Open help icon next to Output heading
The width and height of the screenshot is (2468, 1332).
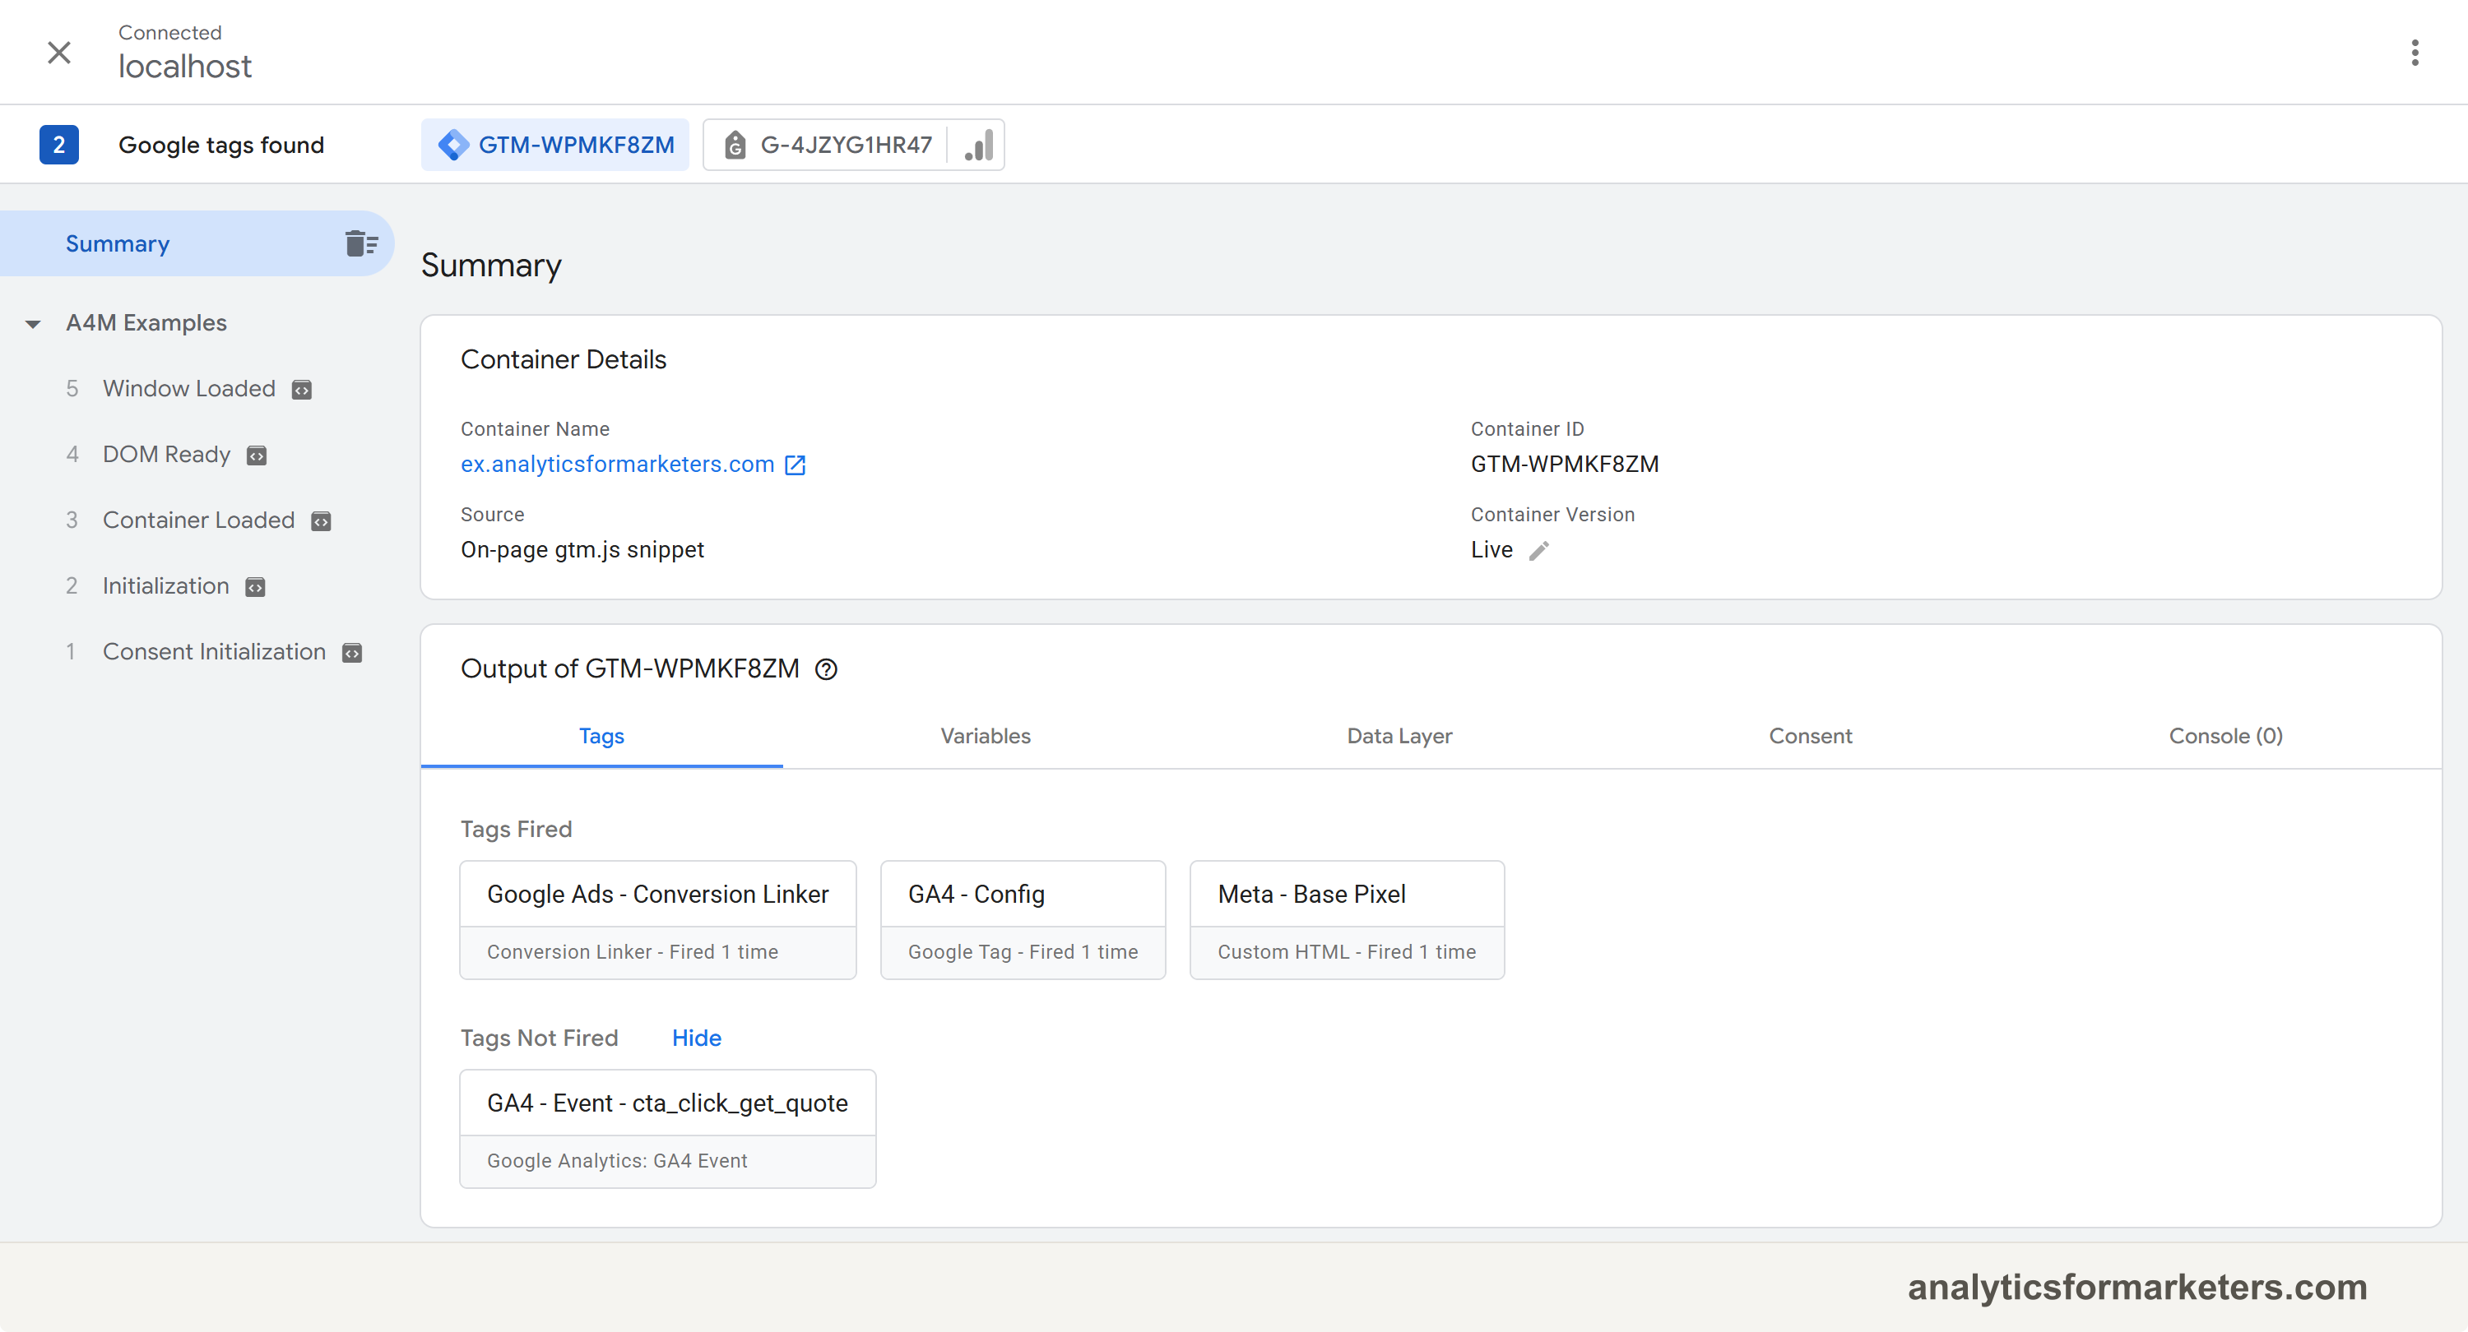(826, 669)
